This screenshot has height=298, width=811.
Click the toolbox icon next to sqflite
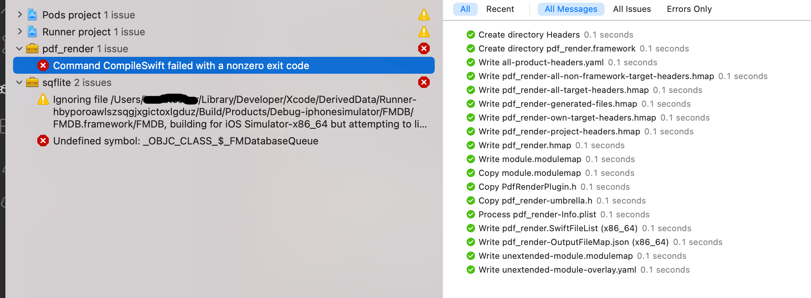pos(32,82)
